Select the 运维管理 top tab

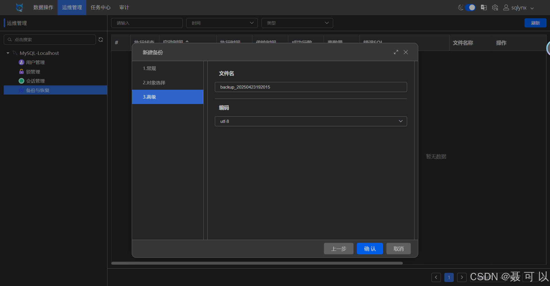(72, 7)
